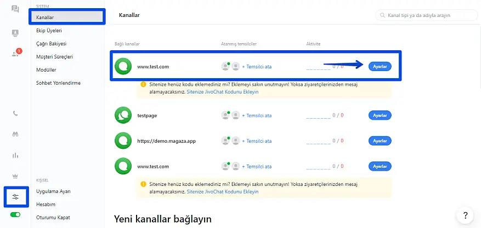Click + Temsilci ata in the testpage row
Screen dimensions: 481x228
tap(257, 115)
